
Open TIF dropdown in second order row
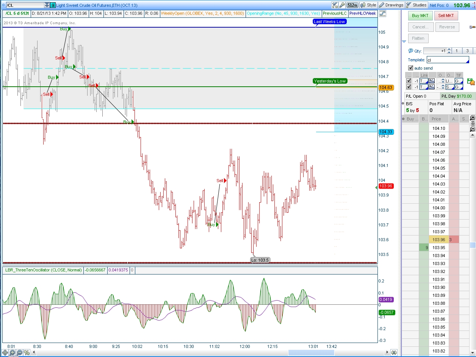pos(459,87)
